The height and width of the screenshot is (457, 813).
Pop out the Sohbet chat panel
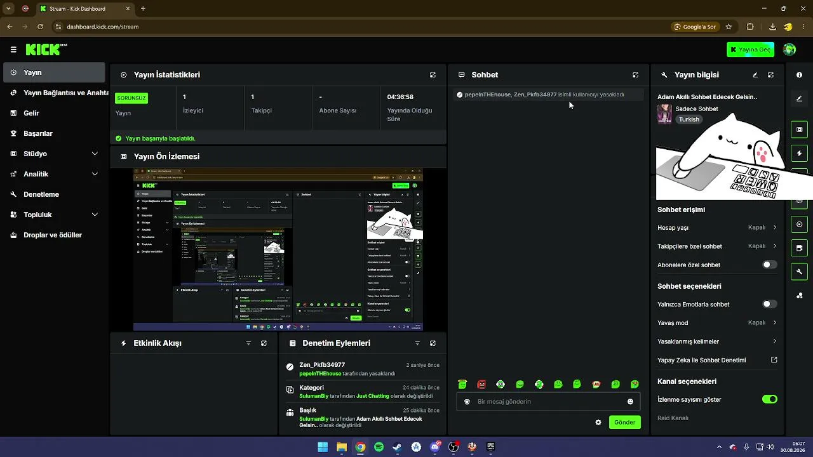pos(635,75)
